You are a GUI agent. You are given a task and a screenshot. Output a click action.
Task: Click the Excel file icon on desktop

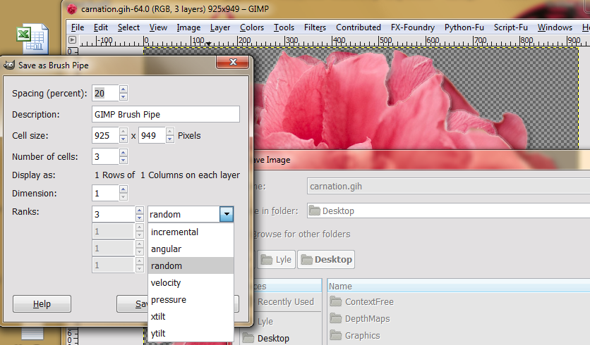32,39
